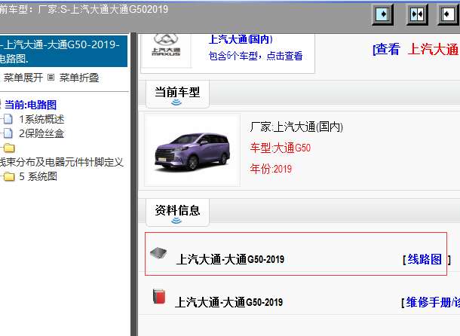Screen dimensions: 460x336
Task: Click the 当前车型 section tab
Action: click(177, 94)
